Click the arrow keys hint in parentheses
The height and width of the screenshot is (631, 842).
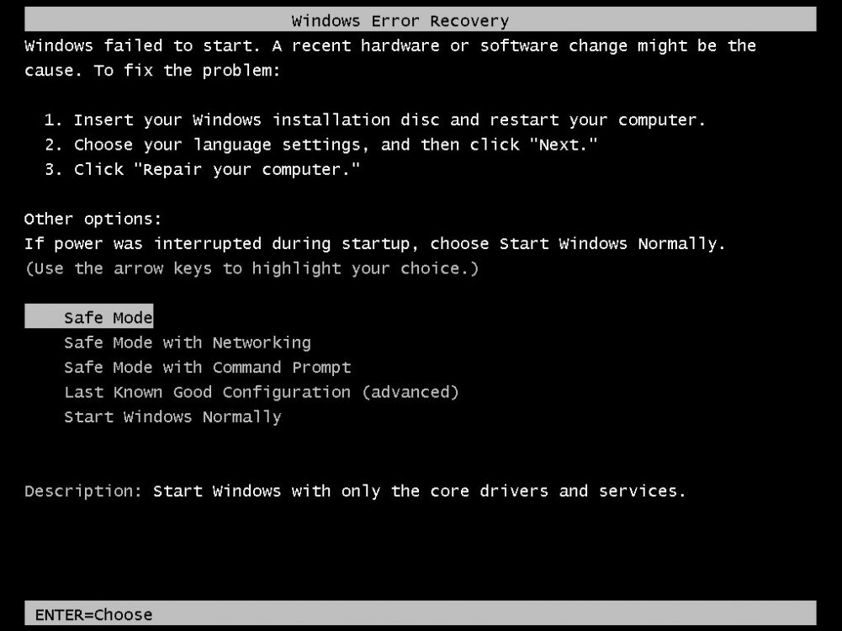pyautogui.click(x=252, y=268)
